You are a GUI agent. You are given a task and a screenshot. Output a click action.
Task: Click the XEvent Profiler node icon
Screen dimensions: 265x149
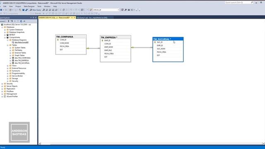(5, 96)
